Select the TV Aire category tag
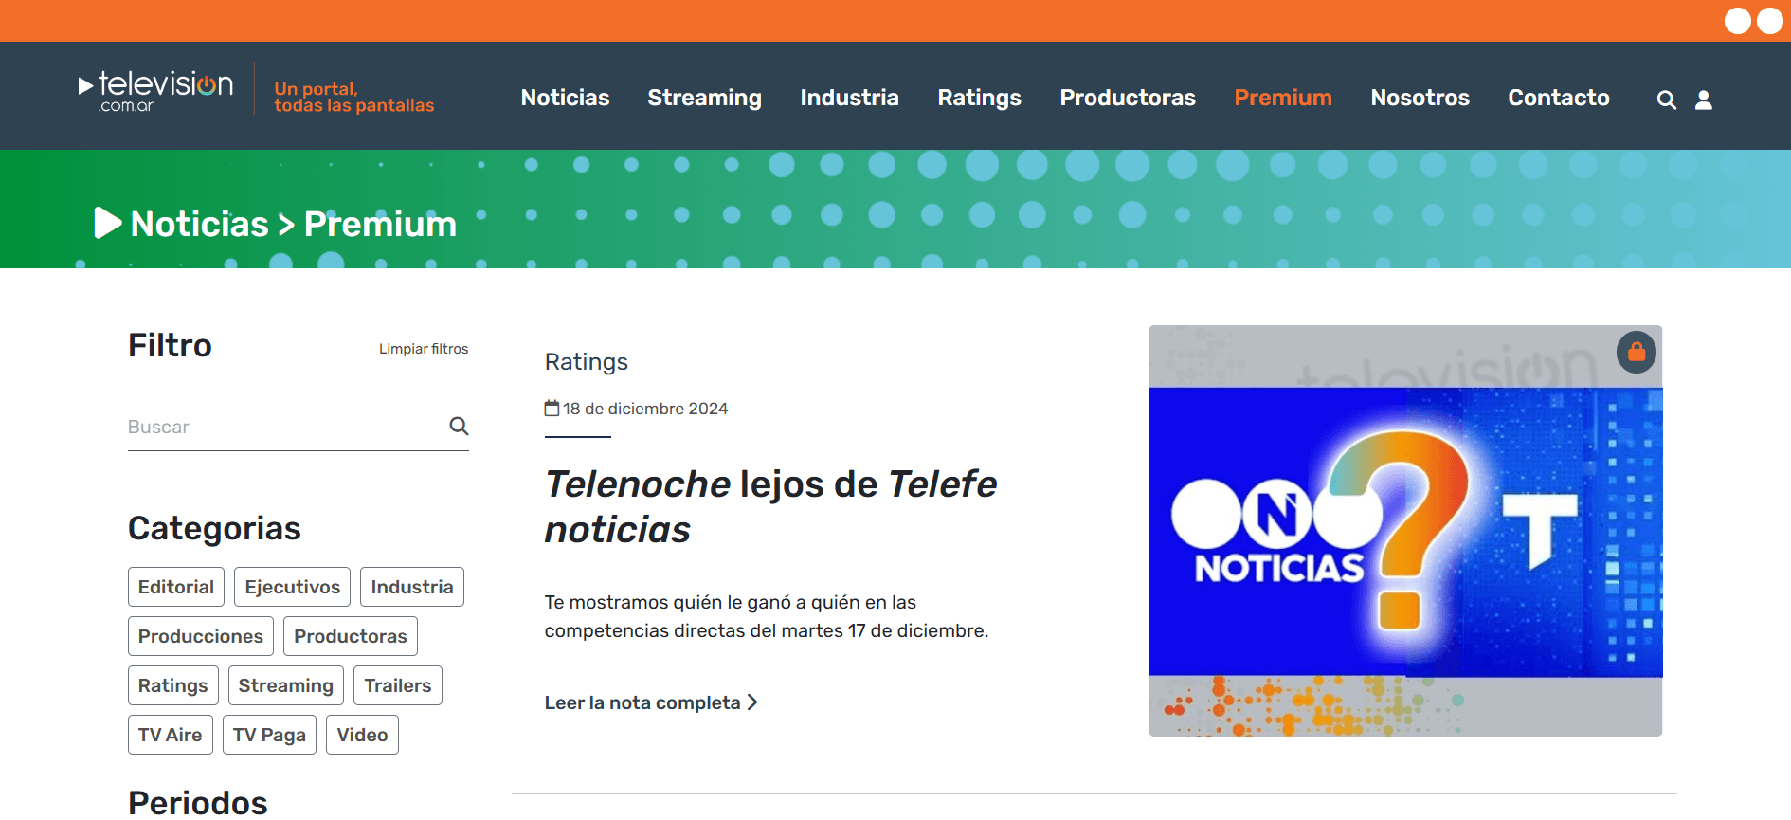The width and height of the screenshot is (1791, 820). click(x=171, y=735)
